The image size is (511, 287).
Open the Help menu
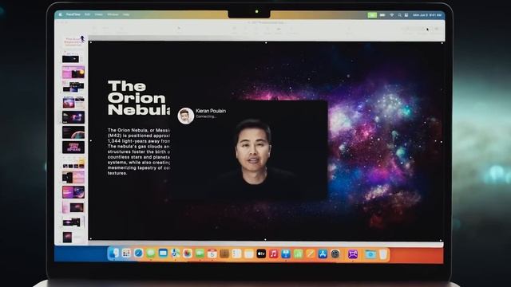tap(126, 14)
